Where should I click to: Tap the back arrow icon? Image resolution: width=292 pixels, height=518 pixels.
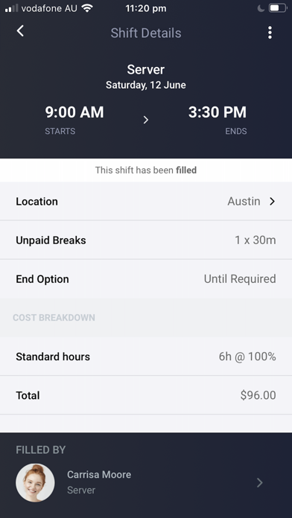click(x=21, y=31)
